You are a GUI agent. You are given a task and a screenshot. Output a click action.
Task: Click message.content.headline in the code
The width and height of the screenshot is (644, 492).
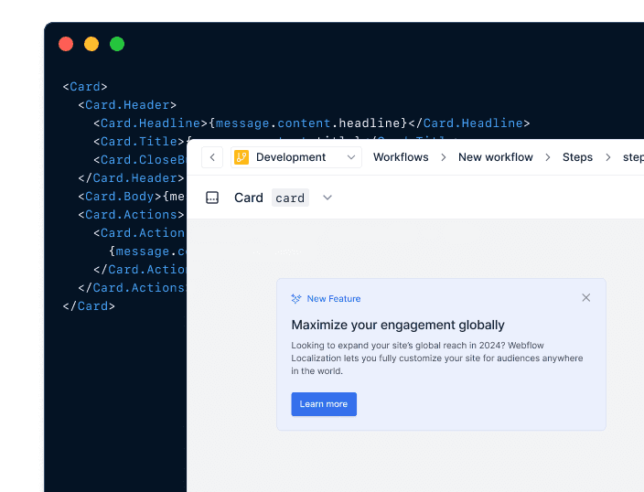tap(307, 123)
